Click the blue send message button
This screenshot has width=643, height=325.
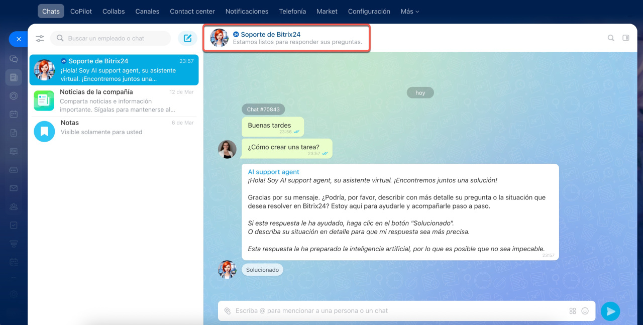(610, 311)
